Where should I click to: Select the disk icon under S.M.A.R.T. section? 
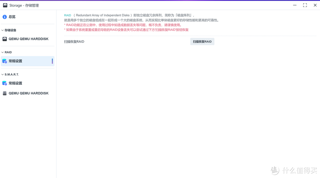pyautogui.click(x=4, y=93)
